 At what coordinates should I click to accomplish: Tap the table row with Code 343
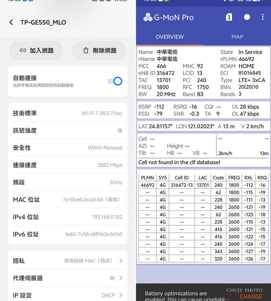(x=204, y=251)
